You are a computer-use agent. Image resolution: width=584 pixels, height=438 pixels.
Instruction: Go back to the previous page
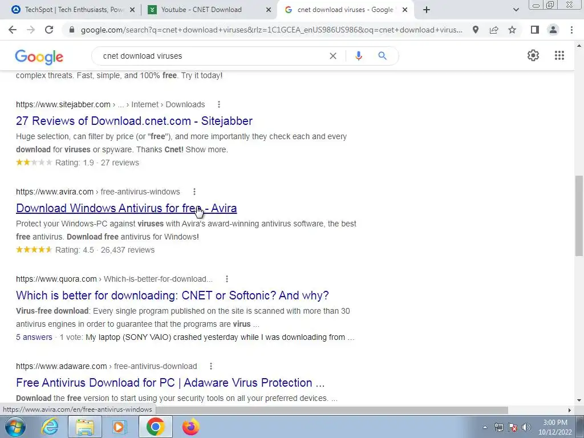point(13,30)
